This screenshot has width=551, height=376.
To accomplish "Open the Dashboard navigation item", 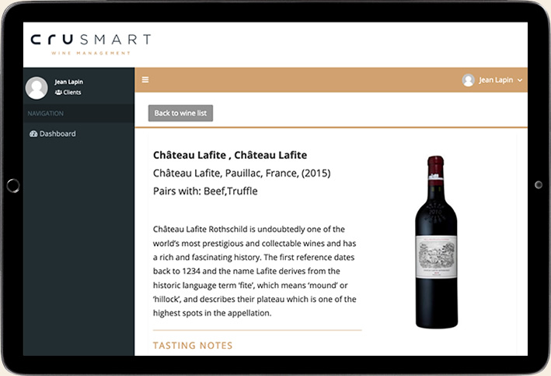I will pyautogui.click(x=58, y=134).
